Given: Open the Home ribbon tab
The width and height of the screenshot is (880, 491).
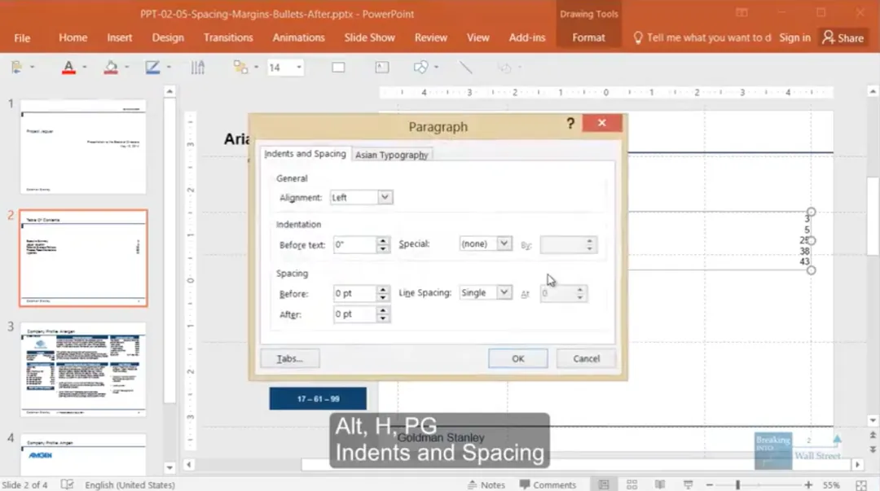Looking at the screenshot, I should tap(73, 37).
